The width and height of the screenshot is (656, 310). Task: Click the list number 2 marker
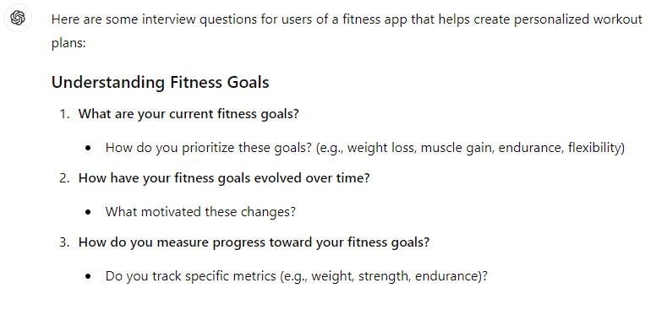[64, 178]
